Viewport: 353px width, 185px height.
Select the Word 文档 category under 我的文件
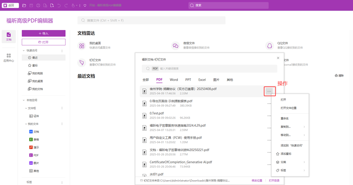click(x=34, y=132)
